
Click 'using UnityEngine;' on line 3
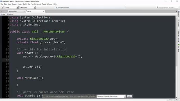(25, 24)
